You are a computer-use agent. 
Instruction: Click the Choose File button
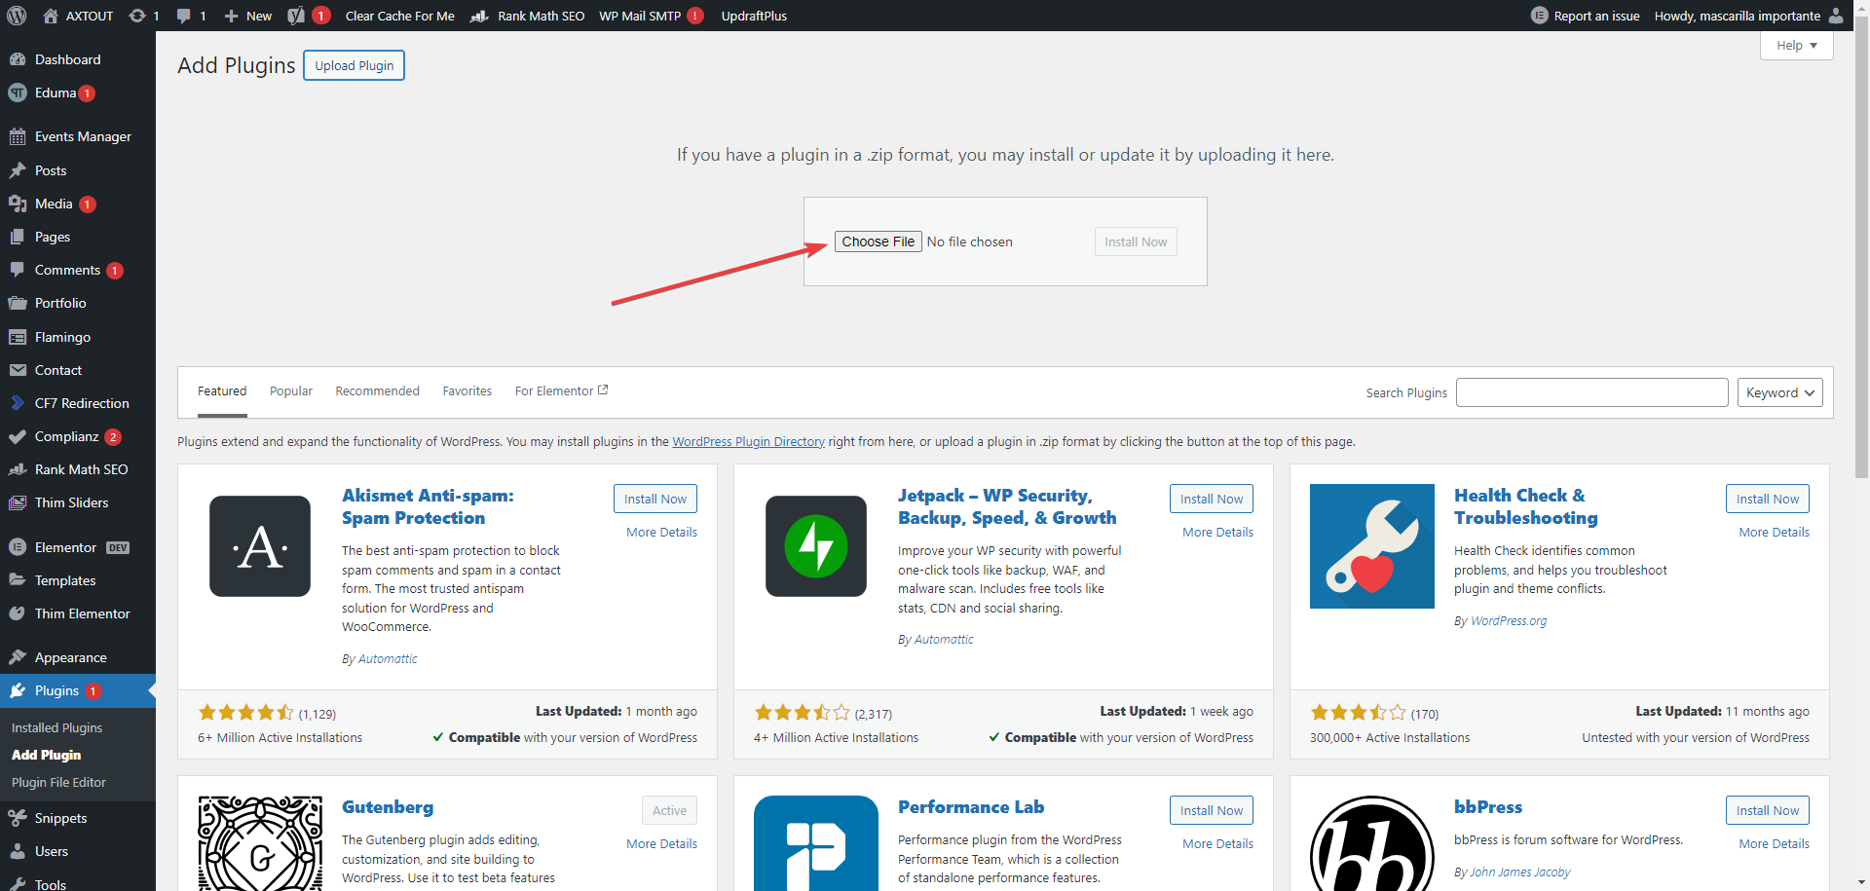[x=878, y=241]
